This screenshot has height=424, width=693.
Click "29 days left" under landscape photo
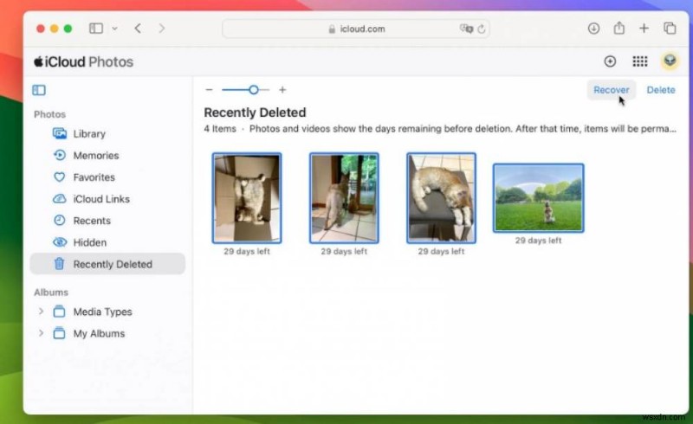(538, 241)
